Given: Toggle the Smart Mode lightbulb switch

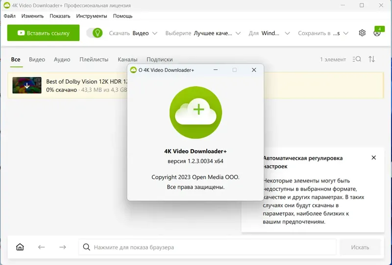Looking at the screenshot, I should (x=95, y=33).
